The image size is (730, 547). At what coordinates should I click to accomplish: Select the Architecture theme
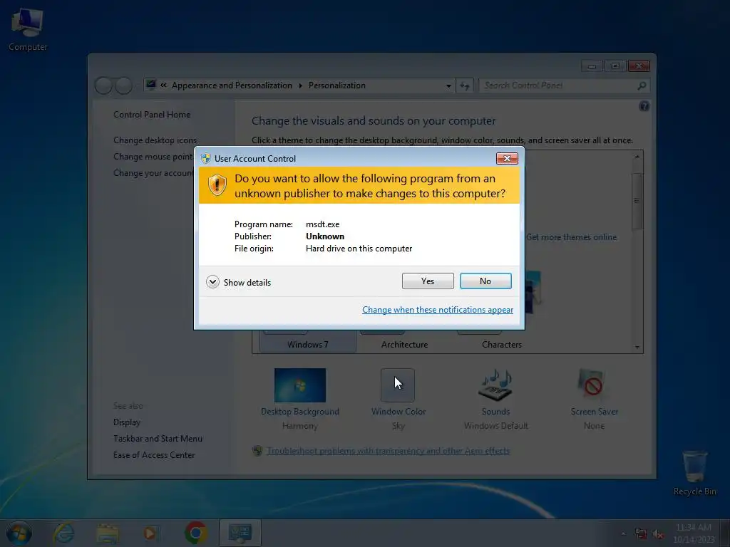(x=404, y=344)
